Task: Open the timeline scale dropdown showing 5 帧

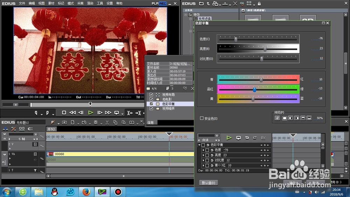Action: tap(34, 139)
